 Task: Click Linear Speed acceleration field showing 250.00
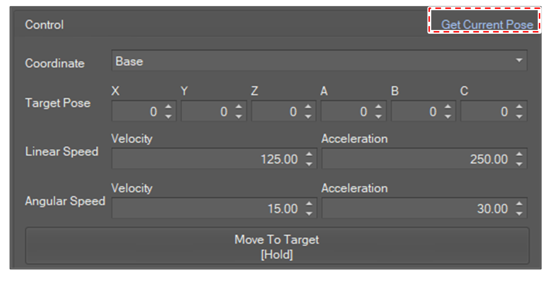pos(416,159)
